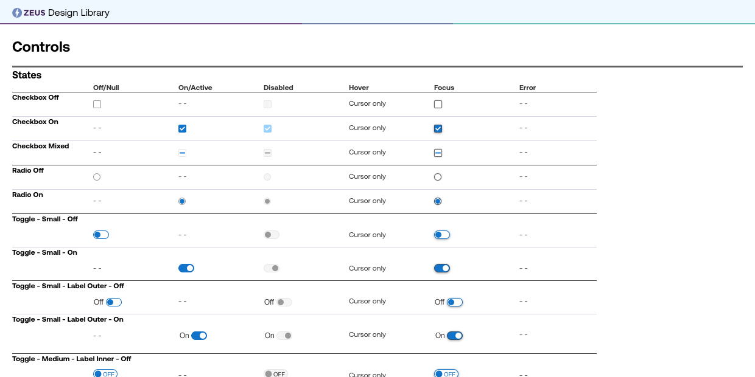Click Toggle - Small - Label Outer - Off label
The height and width of the screenshot is (377, 755).
(68, 286)
